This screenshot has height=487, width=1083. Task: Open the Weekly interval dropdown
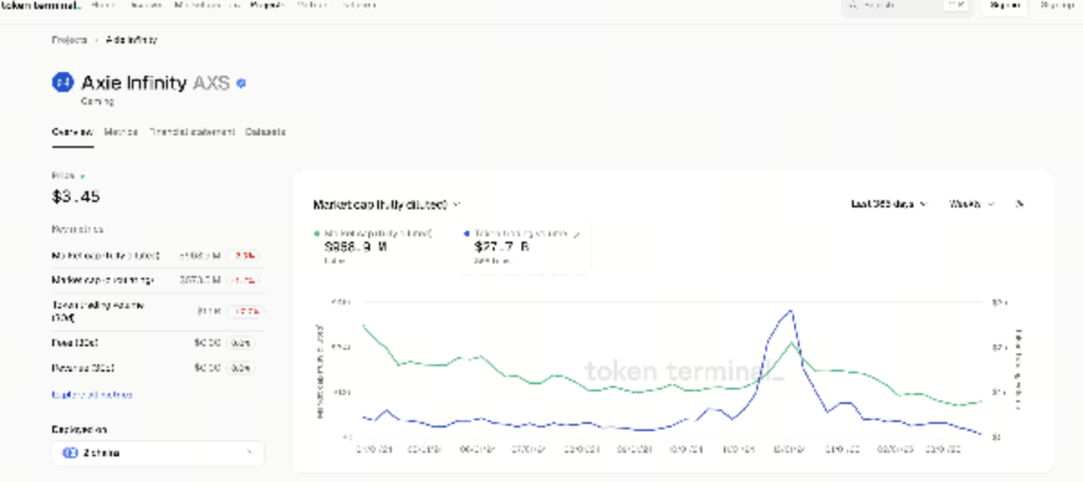[971, 204]
